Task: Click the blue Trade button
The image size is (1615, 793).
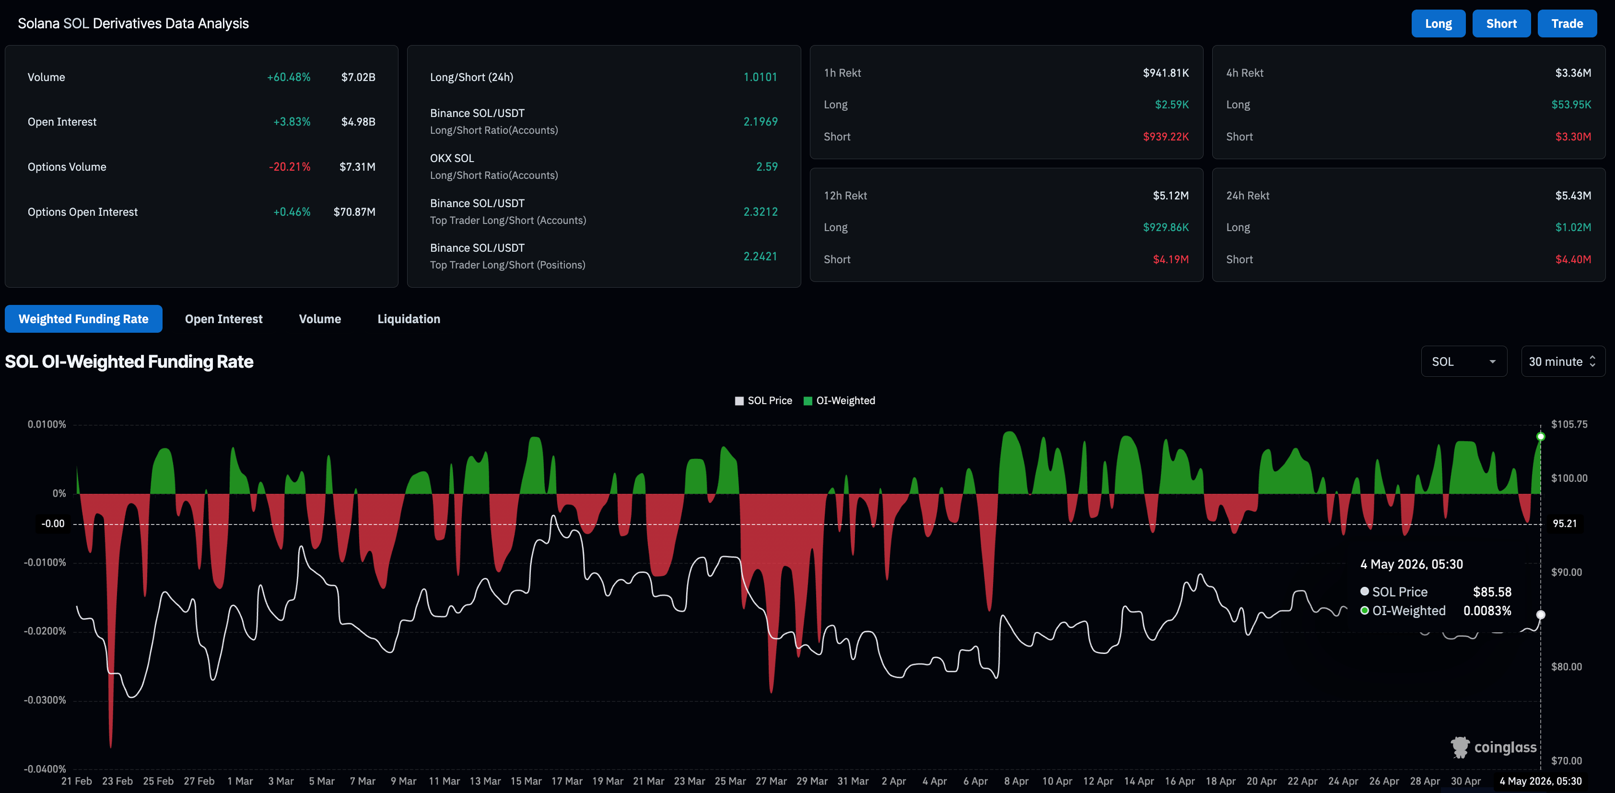Action: pyautogui.click(x=1567, y=23)
